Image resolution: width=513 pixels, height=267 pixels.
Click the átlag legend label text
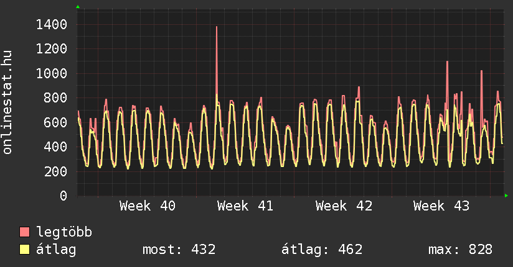click(56, 250)
